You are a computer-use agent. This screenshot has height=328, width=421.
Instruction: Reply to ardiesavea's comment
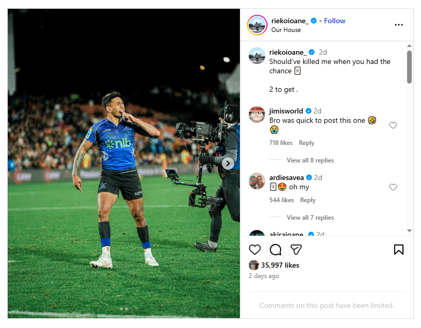(x=307, y=200)
